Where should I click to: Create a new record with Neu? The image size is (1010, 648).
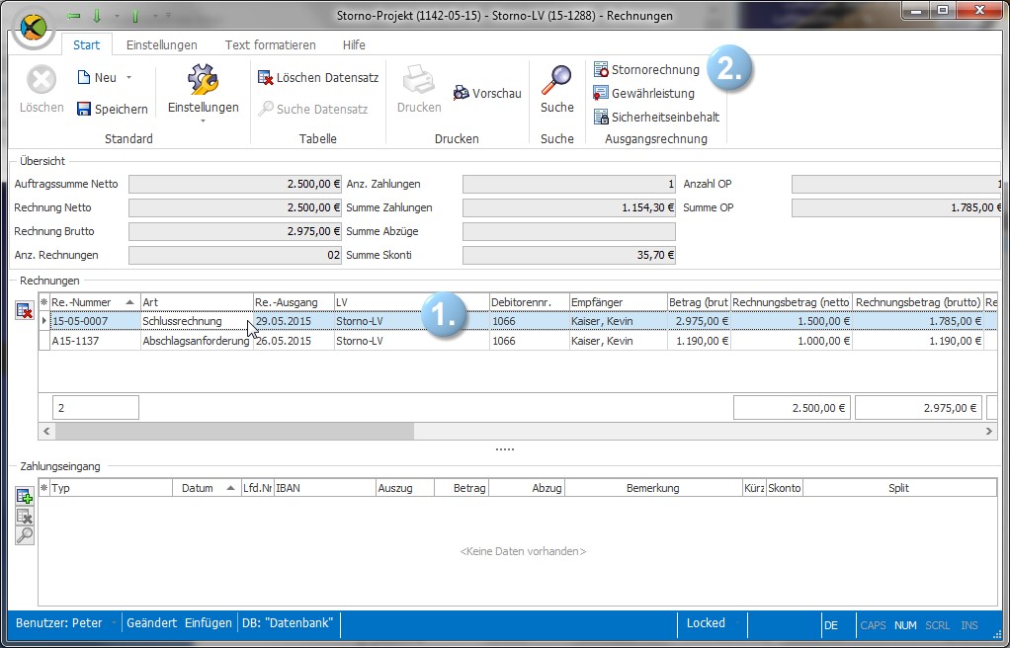(x=97, y=78)
